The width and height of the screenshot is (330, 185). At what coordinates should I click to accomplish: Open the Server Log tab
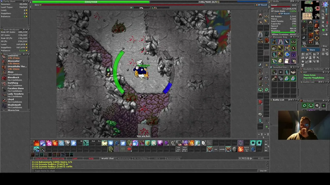[58, 158]
